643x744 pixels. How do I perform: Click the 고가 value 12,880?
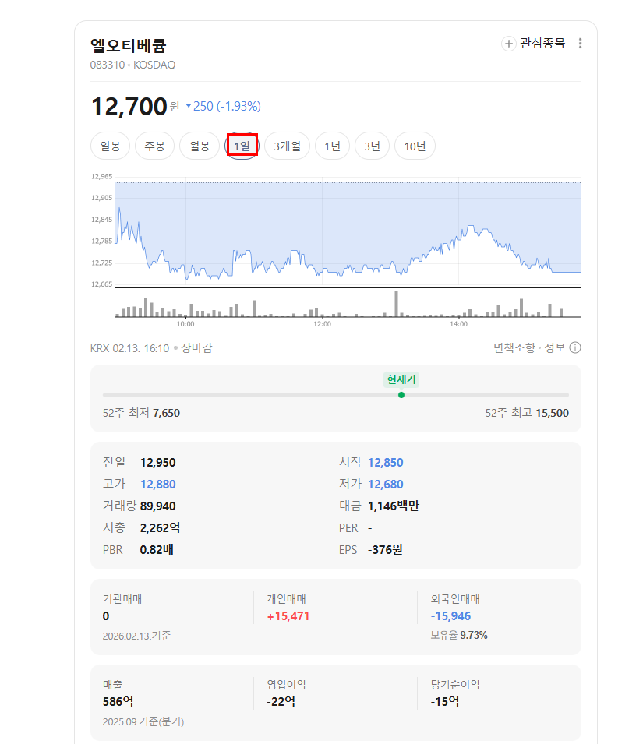click(x=158, y=485)
